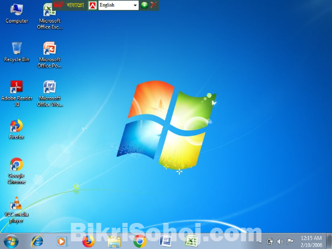The height and width of the screenshot is (249, 332).
Task: Launch Word from the taskbar
Action: pos(165,241)
